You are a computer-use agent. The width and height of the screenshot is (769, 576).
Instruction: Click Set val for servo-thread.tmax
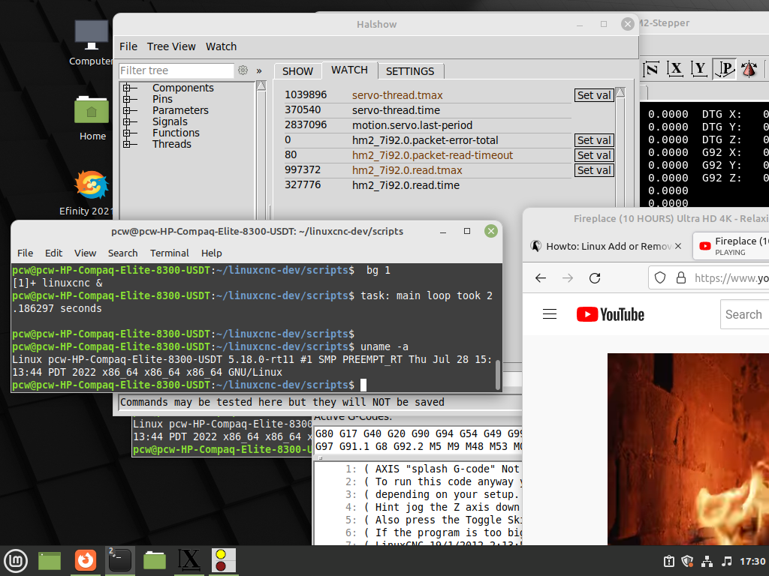(x=594, y=95)
